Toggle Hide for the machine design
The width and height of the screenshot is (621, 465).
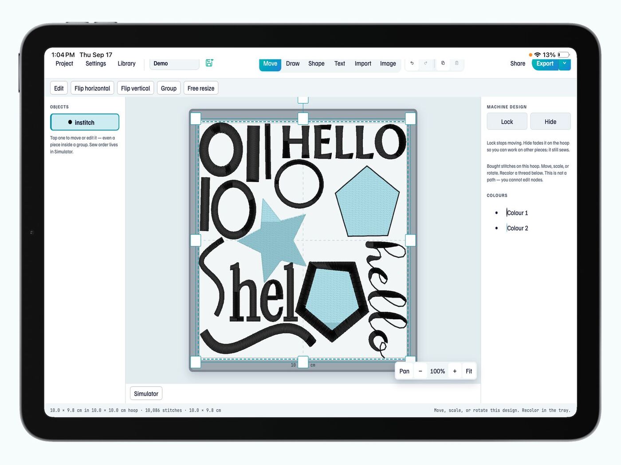(550, 122)
